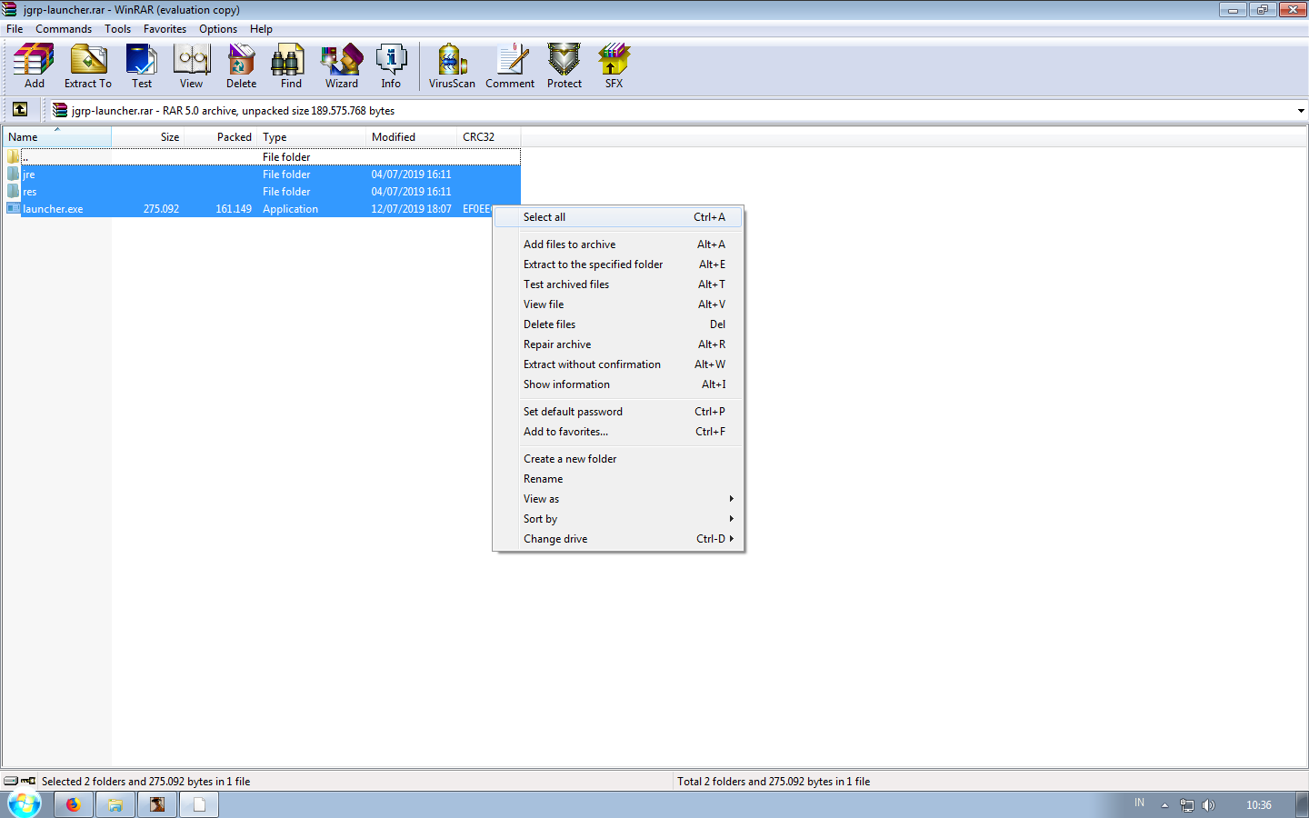Launch the Wizard tool
The width and height of the screenshot is (1309, 818).
(x=342, y=66)
